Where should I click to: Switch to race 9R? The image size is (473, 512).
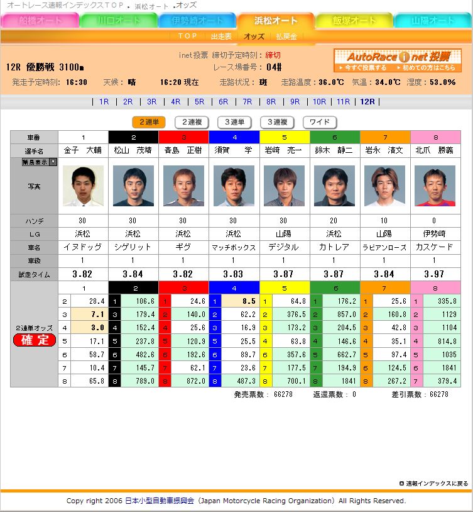(295, 101)
